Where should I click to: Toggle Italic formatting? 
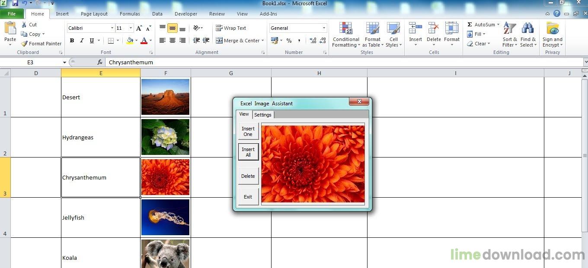click(82, 41)
